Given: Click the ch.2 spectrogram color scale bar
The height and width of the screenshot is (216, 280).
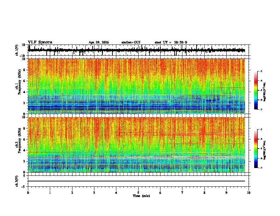Looking at the screenshot, I should click(256, 149).
